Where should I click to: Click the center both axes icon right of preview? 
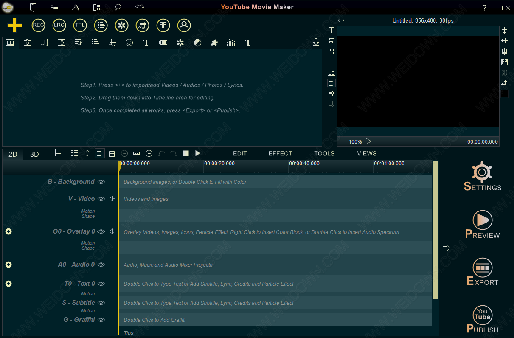[x=505, y=51]
